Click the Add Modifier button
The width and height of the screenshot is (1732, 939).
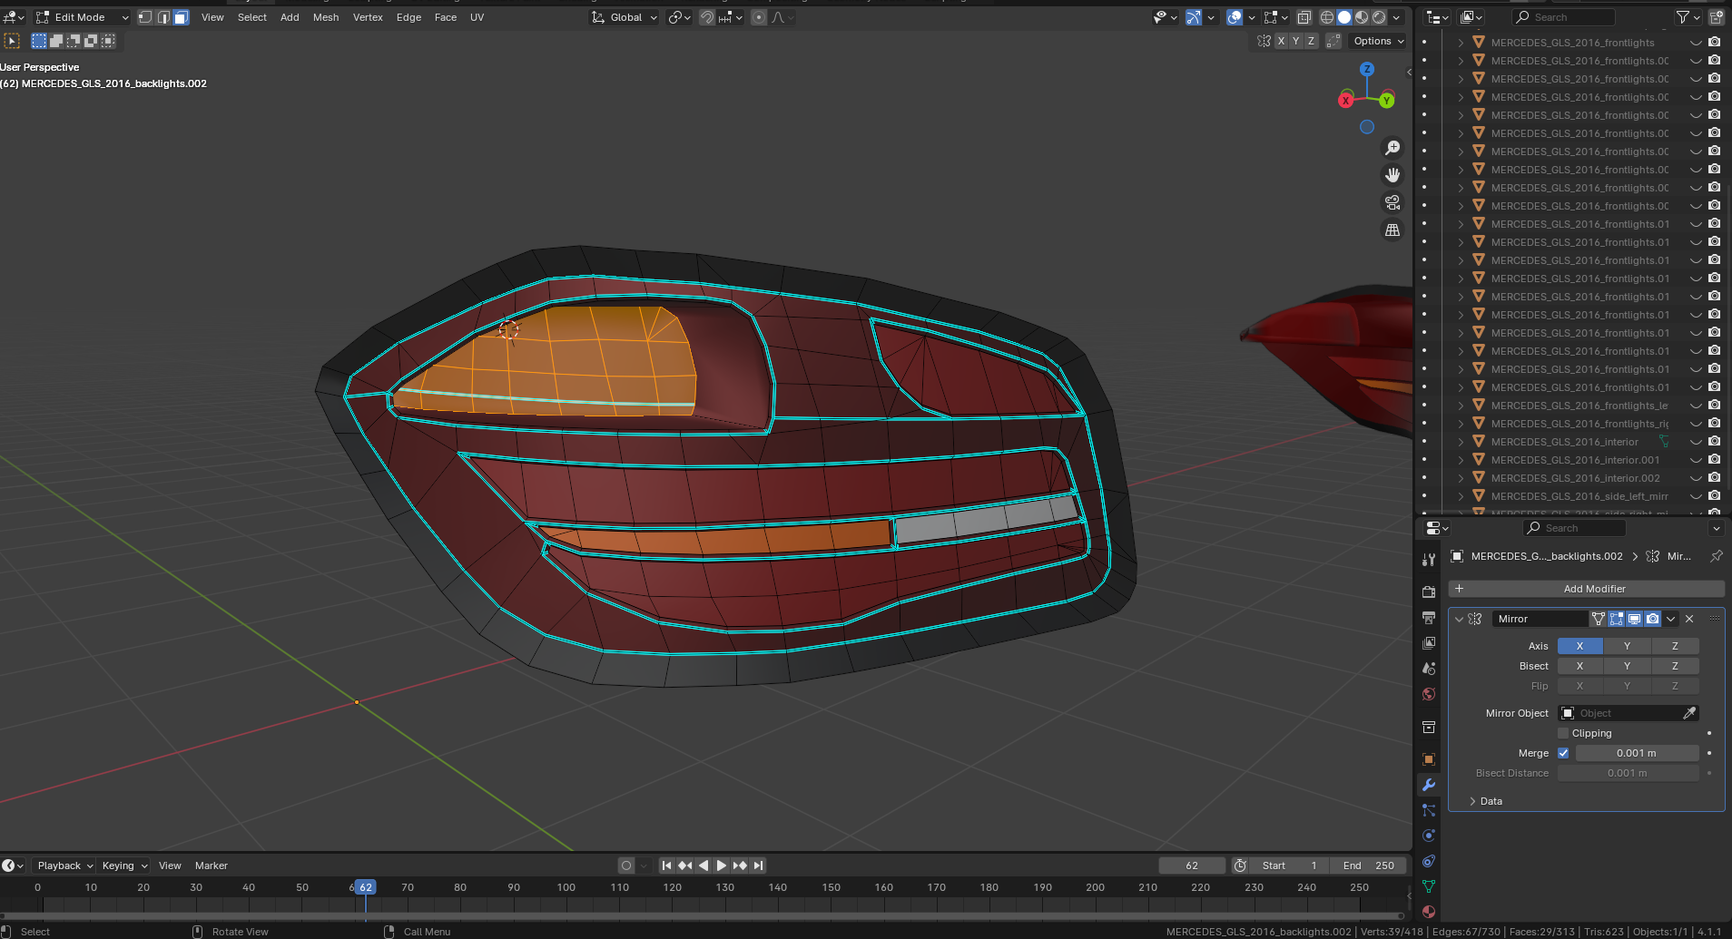click(x=1594, y=589)
